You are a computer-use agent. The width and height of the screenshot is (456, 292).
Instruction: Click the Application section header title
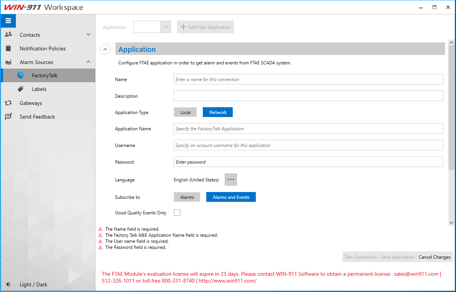137,49
